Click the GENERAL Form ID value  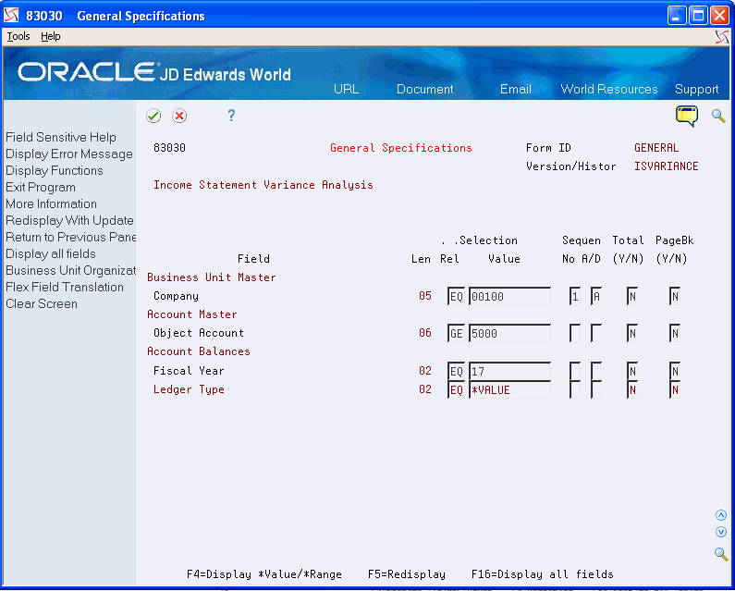click(656, 148)
